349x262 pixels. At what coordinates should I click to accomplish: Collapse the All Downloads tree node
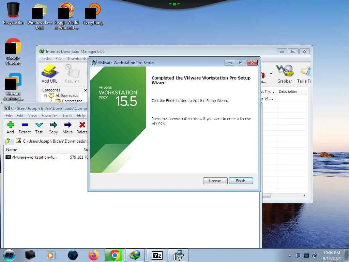(x=45, y=96)
